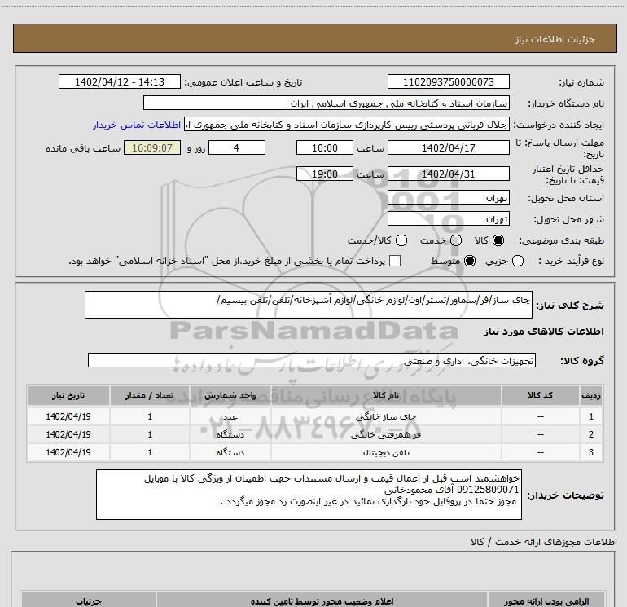Click the اطلاعات کالاهای مورد نیاز heading
The width and height of the screenshot is (627, 607).
point(544,332)
